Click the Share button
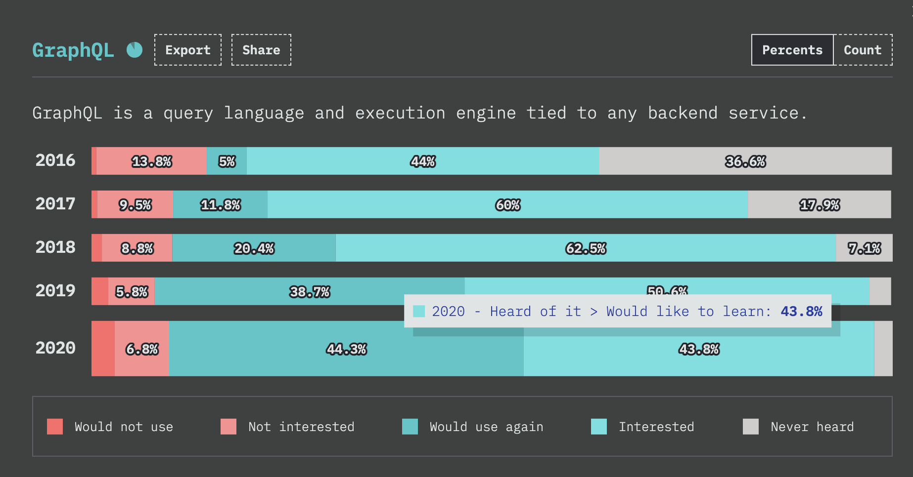Viewport: 913px width, 477px height. pos(261,50)
